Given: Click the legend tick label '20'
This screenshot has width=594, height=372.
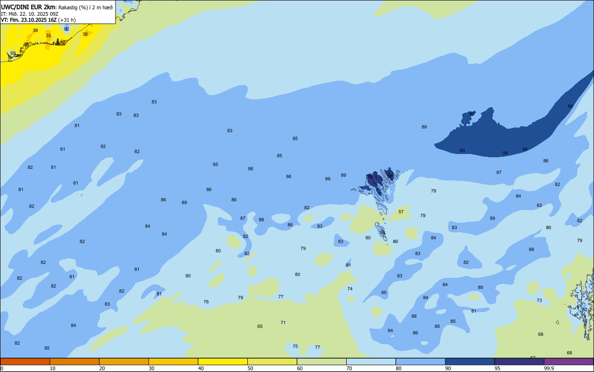Looking at the screenshot, I should (102, 368).
